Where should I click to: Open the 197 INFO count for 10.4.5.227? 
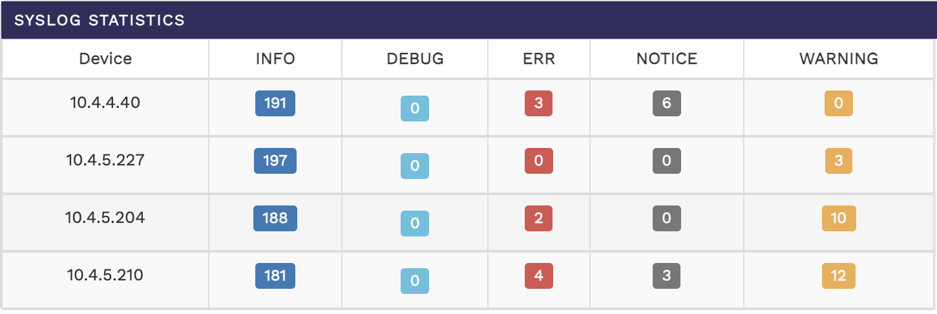(x=275, y=160)
